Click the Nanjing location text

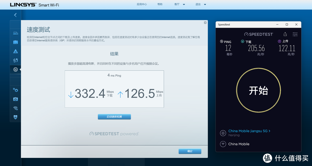click(234, 135)
